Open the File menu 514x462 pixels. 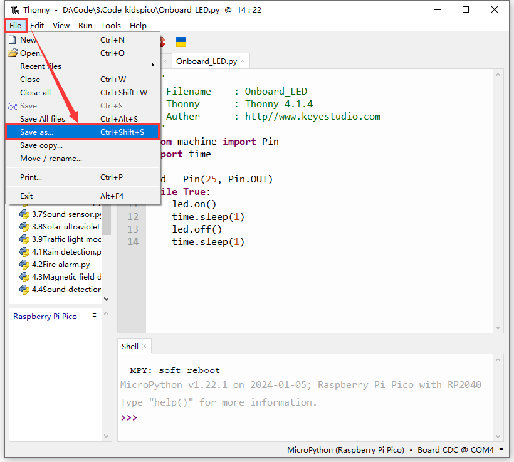(x=16, y=26)
